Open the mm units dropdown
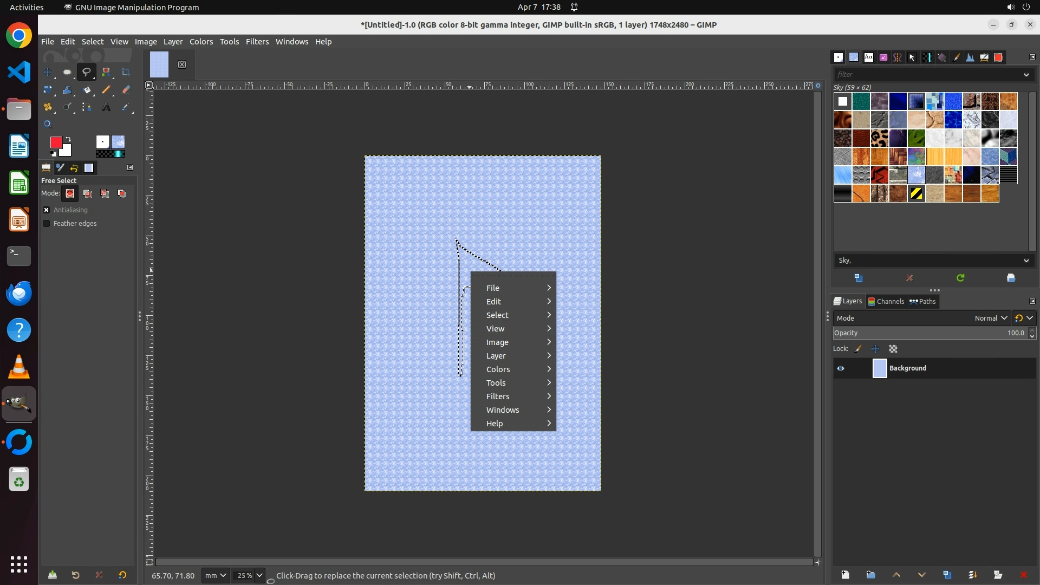The width and height of the screenshot is (1040, 585). pyautogui.click(x=216, y=575)
